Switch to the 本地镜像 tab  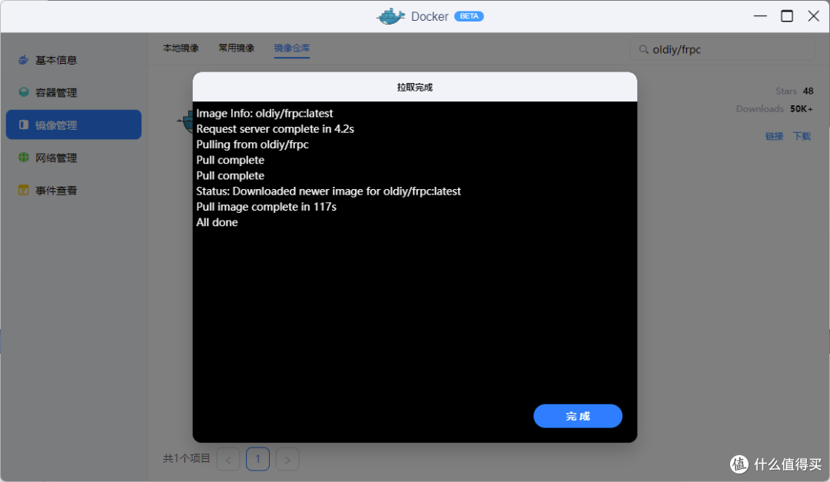click(181, 48)
